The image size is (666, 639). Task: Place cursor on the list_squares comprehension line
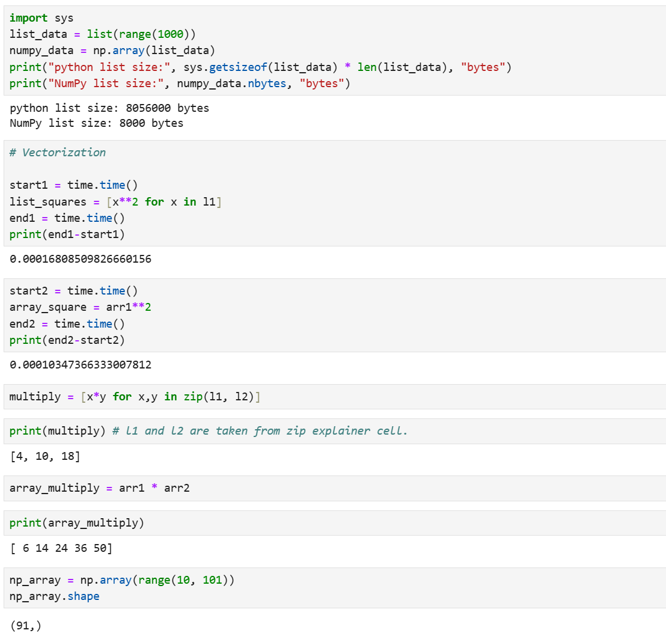pyautogui.click(x=115, y=202)
